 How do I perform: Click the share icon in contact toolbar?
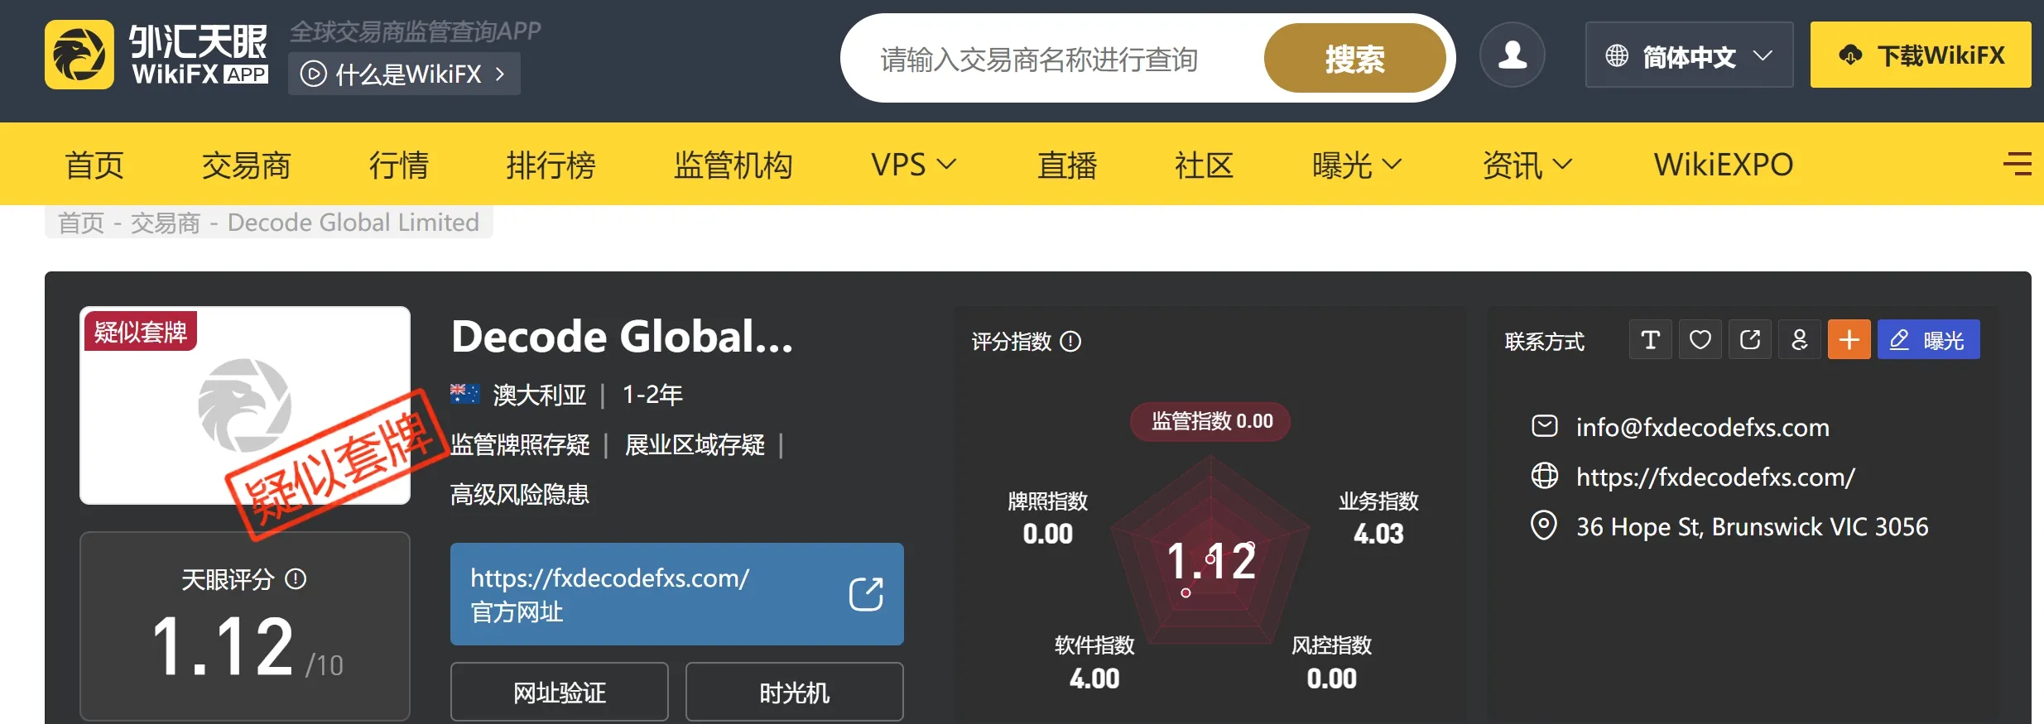point(1749,339)
